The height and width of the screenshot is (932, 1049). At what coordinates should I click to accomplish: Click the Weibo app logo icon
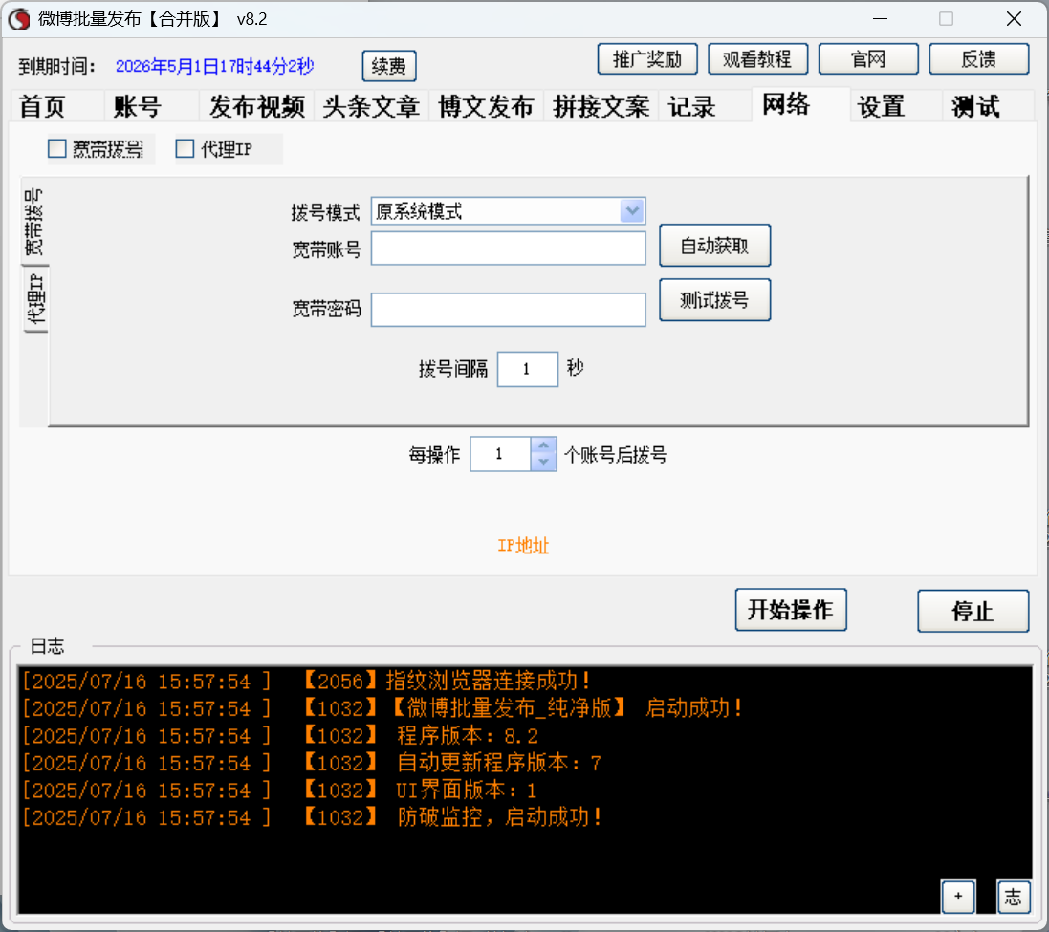pyautogui.click(x=19, y=19)
